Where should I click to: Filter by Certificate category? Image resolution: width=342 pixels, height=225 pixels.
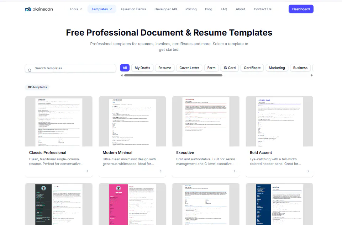[x=252, y=68]
